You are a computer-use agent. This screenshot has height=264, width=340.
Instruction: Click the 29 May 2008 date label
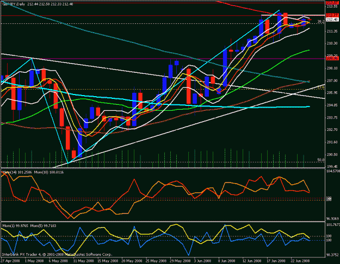(180, 261)
